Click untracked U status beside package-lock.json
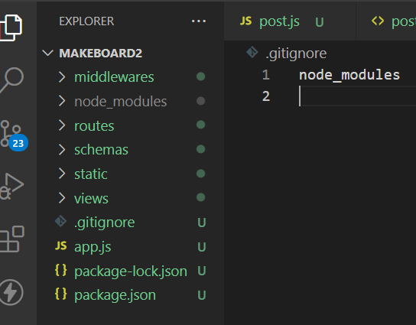This screenshot has width=416, height=325. tap(202, 271)
